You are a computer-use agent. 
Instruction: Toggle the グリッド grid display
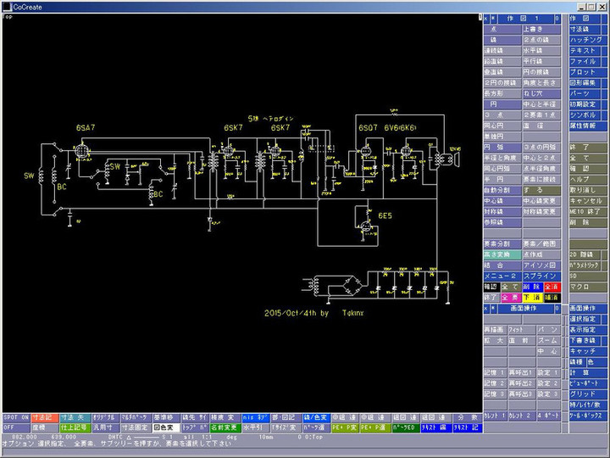click(583, 394)
